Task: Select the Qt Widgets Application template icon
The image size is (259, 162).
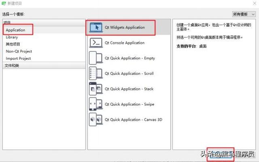Action: point(96,27)
